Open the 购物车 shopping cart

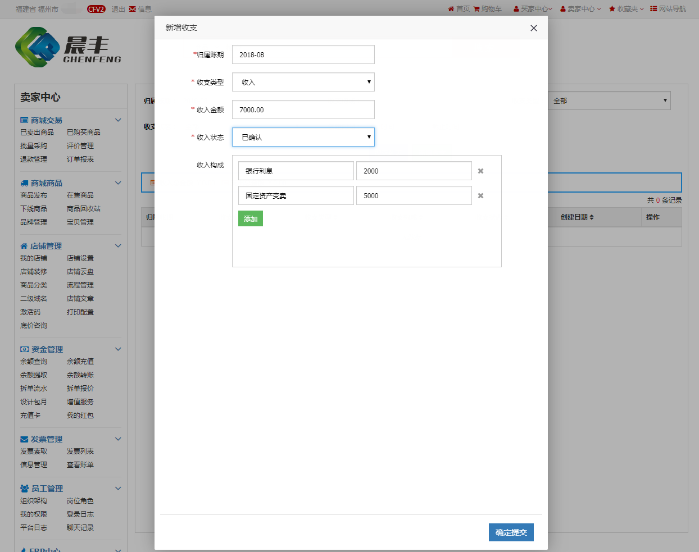(x=487, y=9)
